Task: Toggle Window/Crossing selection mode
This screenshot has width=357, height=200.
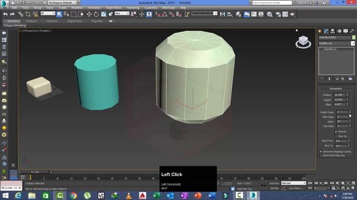Action: pos(81,14)
